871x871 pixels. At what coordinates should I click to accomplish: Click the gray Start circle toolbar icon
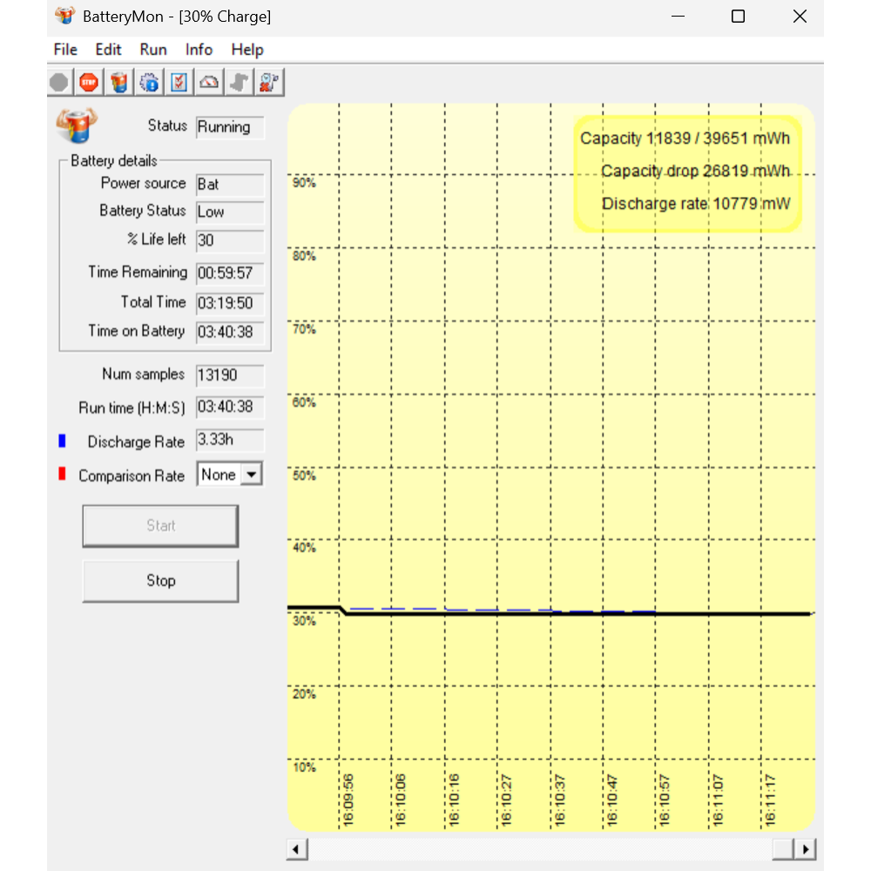tap(59, 83)
